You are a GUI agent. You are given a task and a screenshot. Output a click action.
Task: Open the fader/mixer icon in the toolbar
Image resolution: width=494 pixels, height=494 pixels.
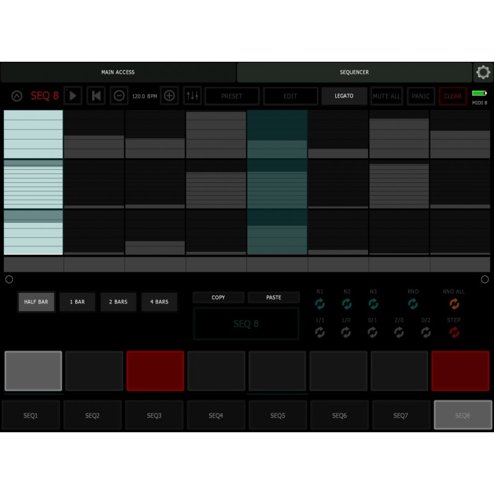click(193, 96)
